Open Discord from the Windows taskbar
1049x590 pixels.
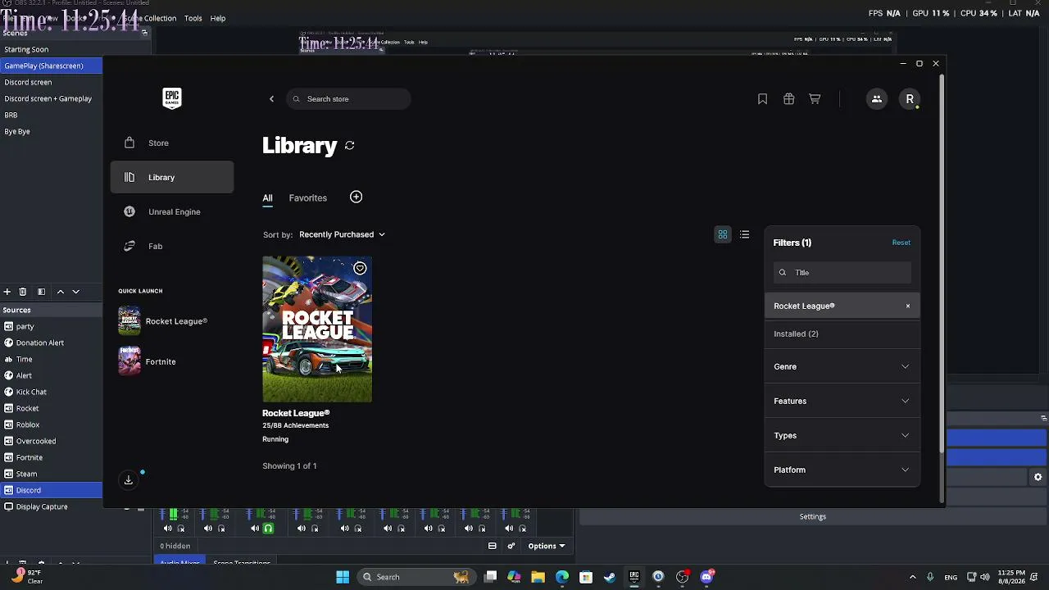pos(706,577)
